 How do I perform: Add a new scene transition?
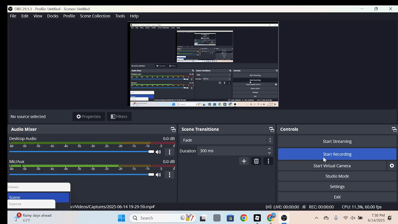(244, 161)
